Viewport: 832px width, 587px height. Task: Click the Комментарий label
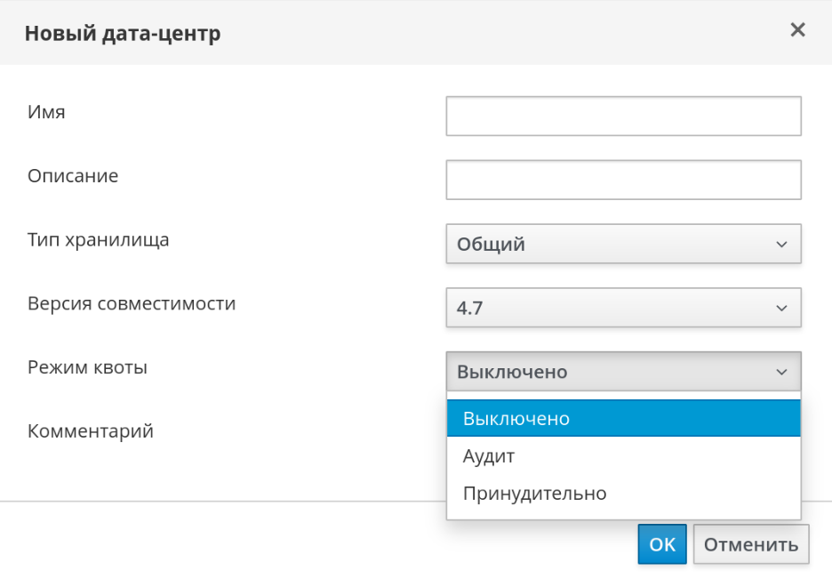pyautogui.click(x=91, y=431)
